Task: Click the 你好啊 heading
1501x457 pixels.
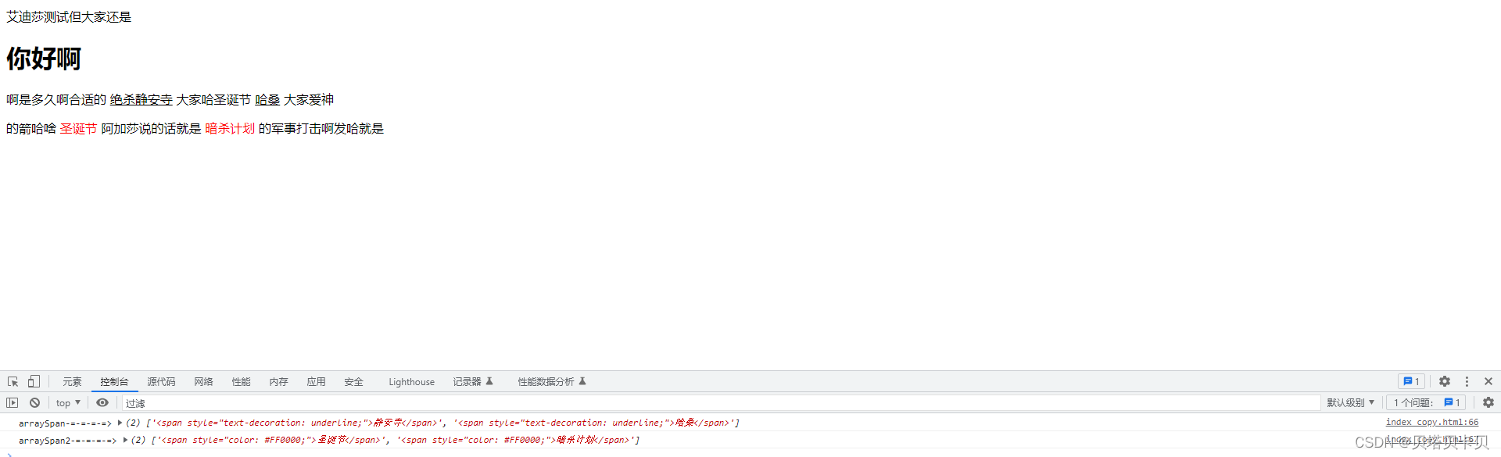Action: tap(44, 58)
